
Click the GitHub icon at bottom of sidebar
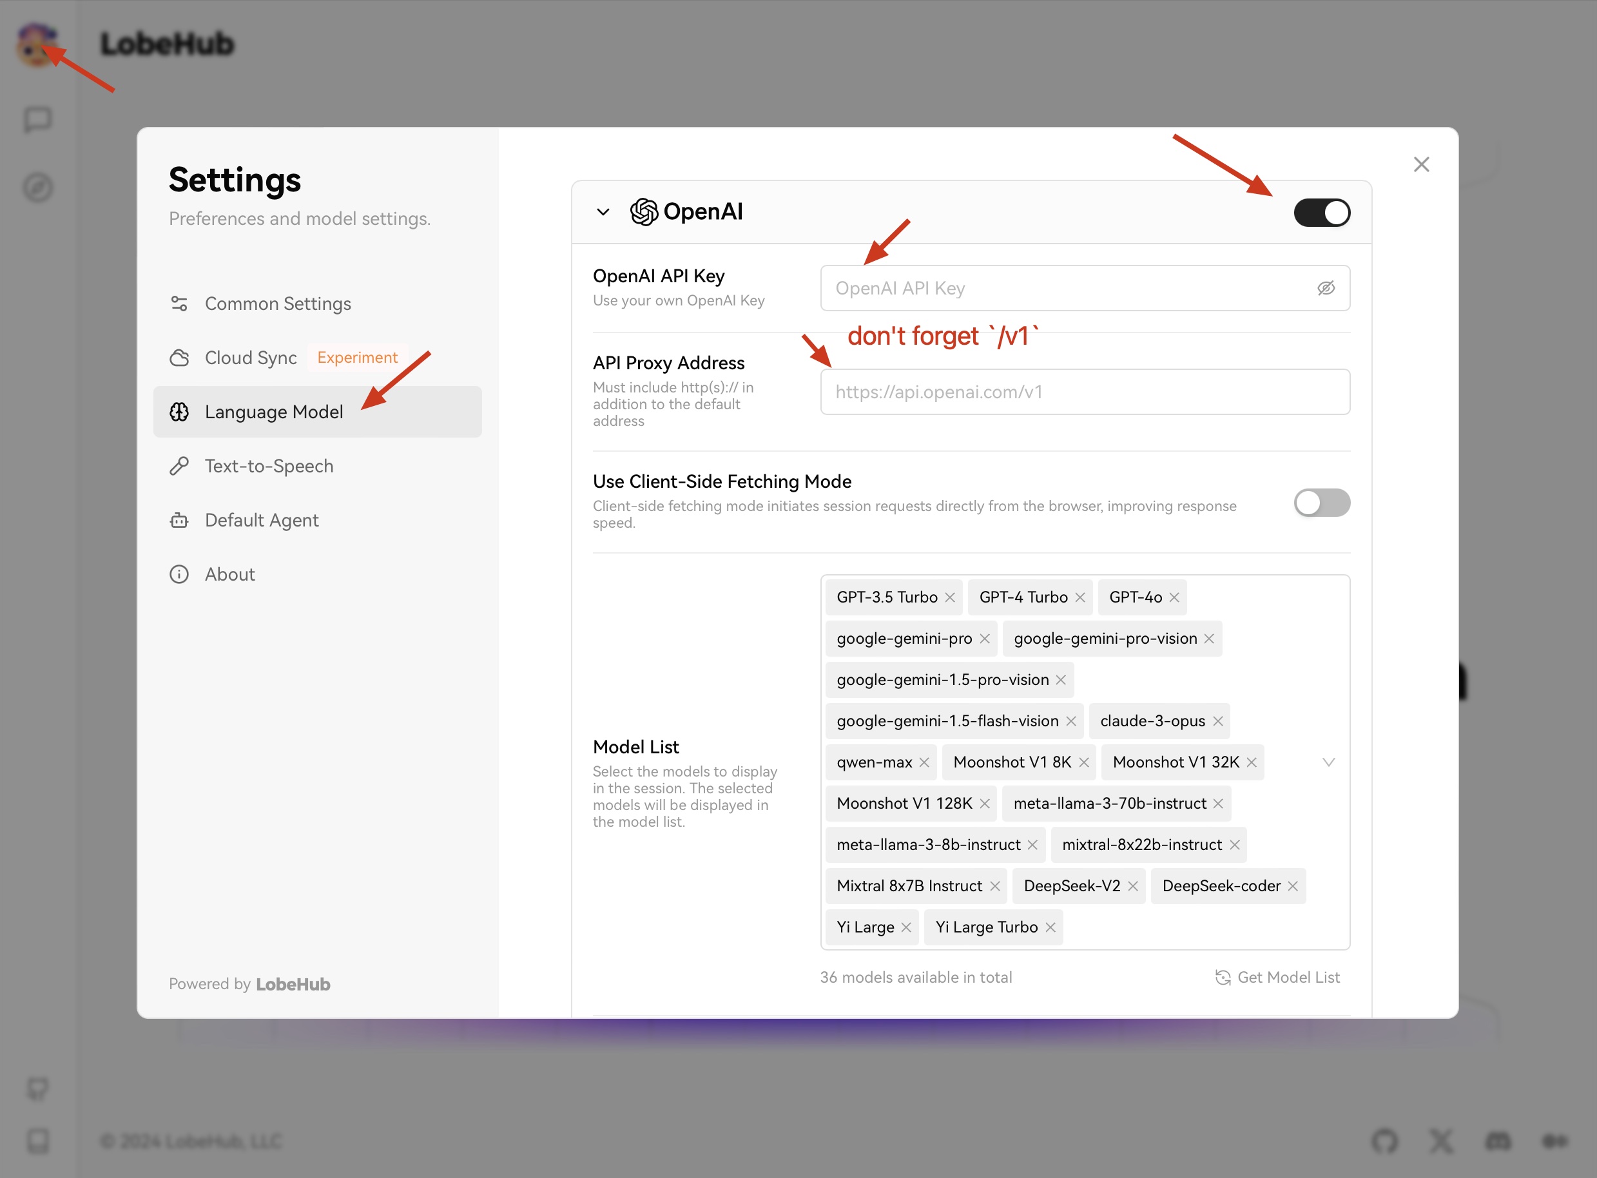point(38,1089)
